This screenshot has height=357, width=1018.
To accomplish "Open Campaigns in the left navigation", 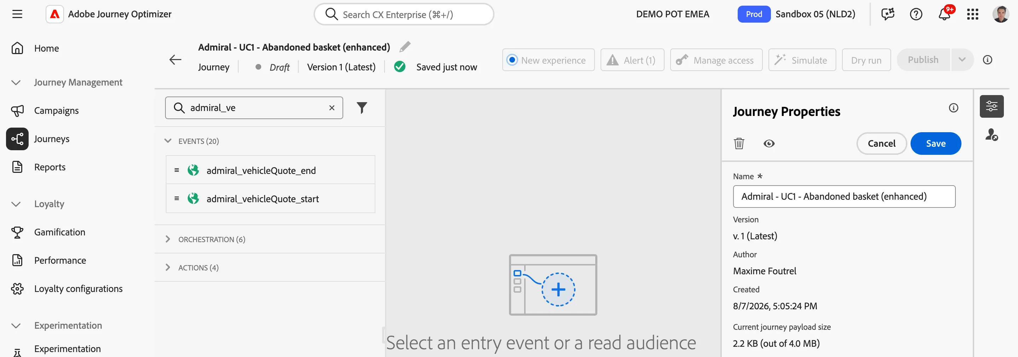I will [x=56, y=111].
